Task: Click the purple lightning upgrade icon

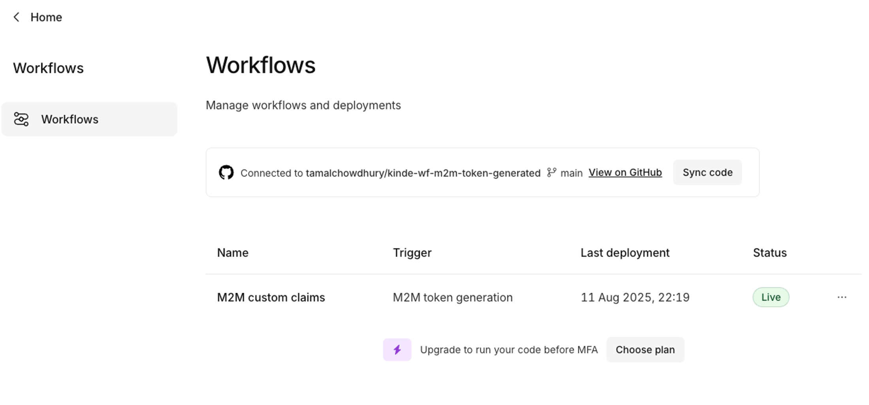Action: point(397,349)
